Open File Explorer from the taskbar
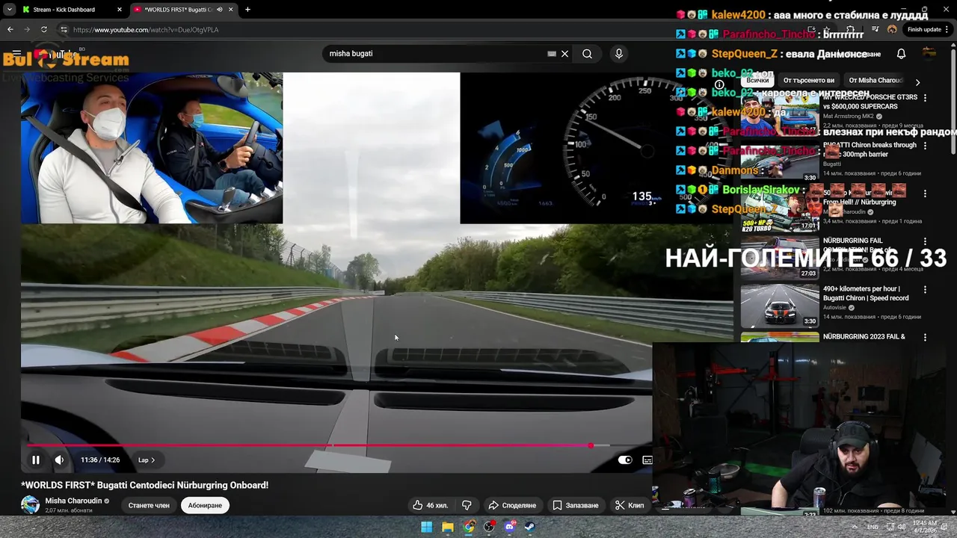 click(x=447, y=527)
